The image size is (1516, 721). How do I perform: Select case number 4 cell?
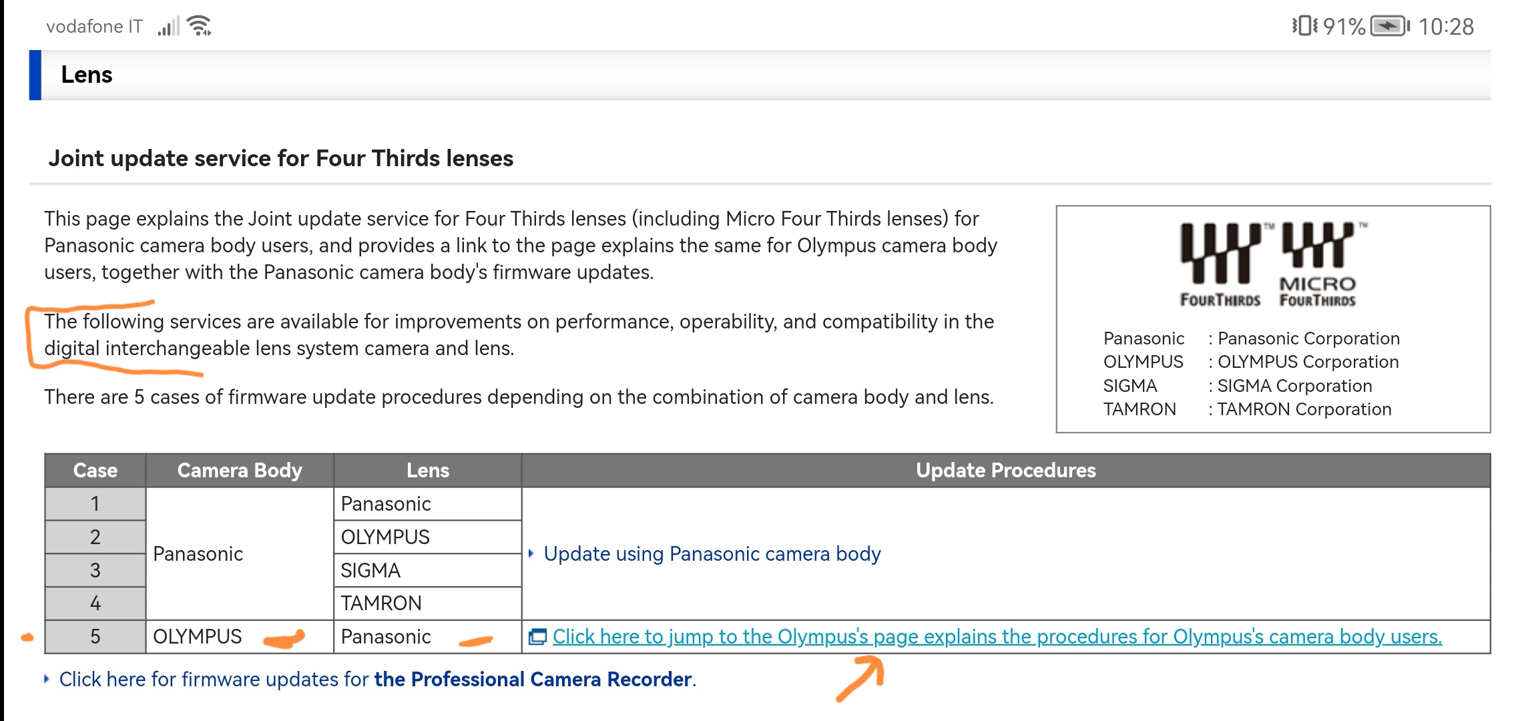[x=95, y=603]
